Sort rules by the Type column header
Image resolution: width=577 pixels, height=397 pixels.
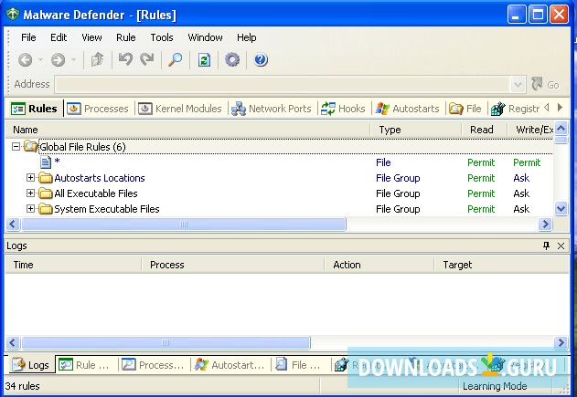point(416,130)
